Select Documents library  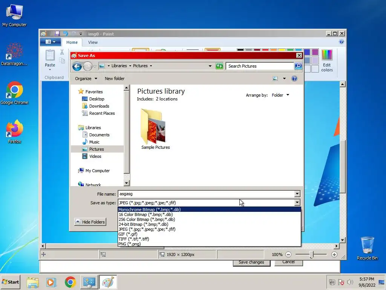(99, 135)
